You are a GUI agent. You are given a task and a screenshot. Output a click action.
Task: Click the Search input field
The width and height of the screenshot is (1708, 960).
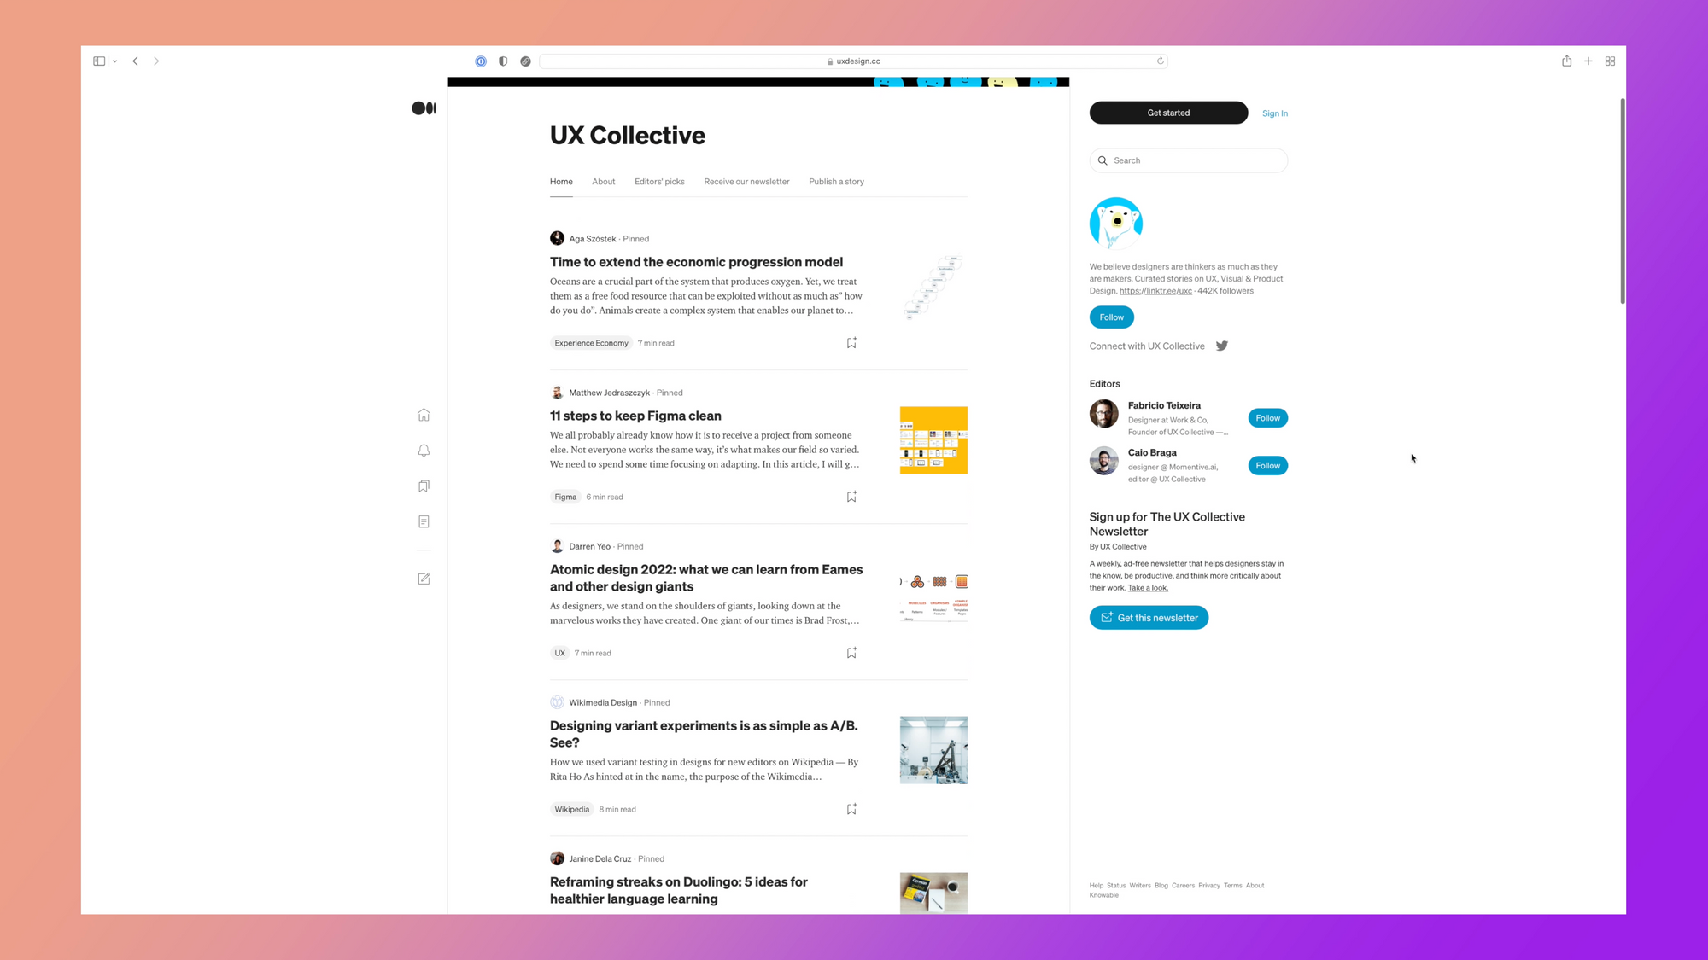point(1188,160)
